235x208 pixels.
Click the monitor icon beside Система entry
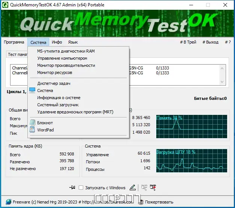click(32, 90)
